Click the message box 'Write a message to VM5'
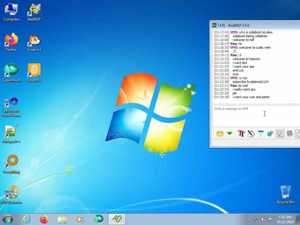This screenshot has height=225, width=300. 256,116
